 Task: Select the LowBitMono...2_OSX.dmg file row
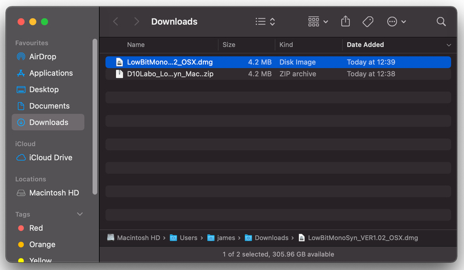278,62
